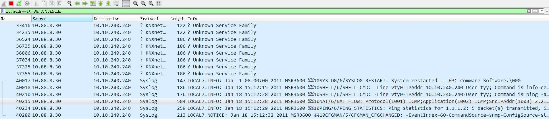Toggle auto-scroll during live capture
Viewport: 549px width, 127px height.
pos(116,3)
